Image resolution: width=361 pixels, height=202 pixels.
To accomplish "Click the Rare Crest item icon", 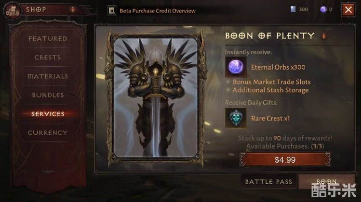I will pos(236,118).
